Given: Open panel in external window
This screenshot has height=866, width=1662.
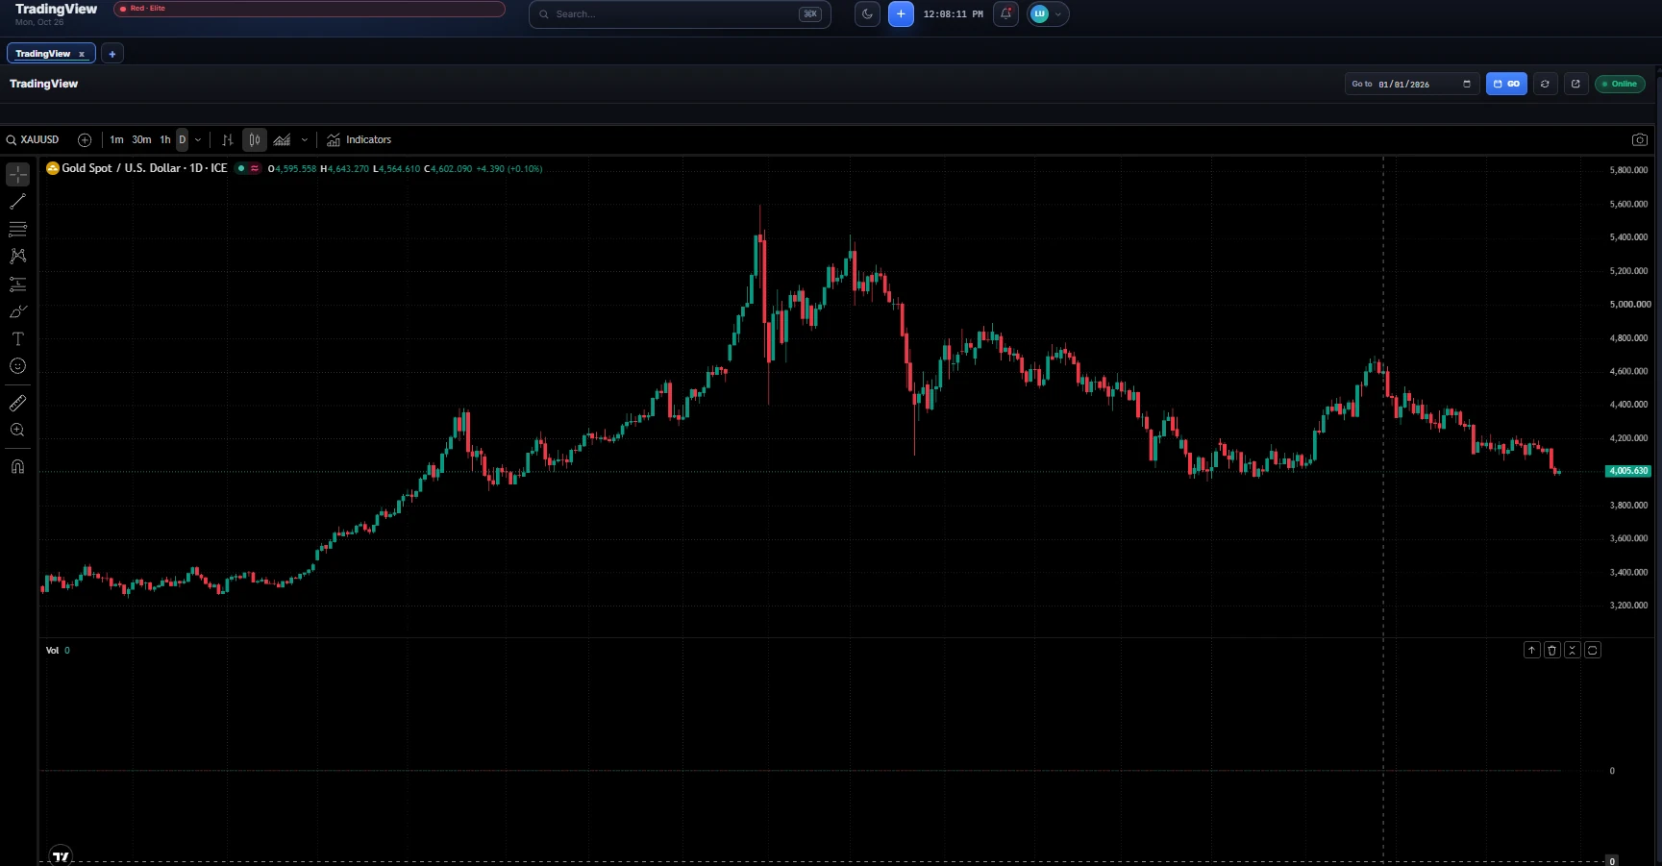Looking at the screenshot, I should click(x=1575, y=84).
